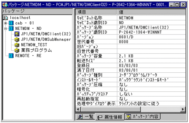Click the 旧世代番号 row label
Screen dimensions: 189x123
tap(88, 51)
